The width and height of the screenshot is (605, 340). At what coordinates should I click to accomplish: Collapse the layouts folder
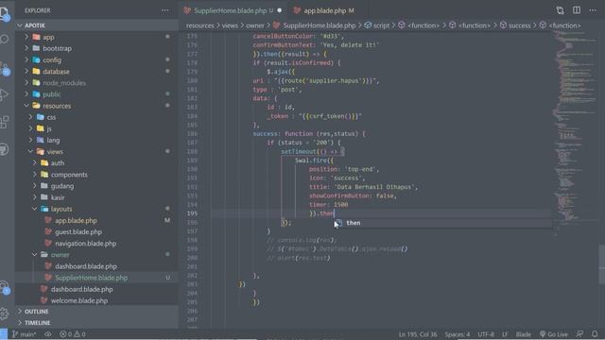pyautogui.click(x=96, y=209)
